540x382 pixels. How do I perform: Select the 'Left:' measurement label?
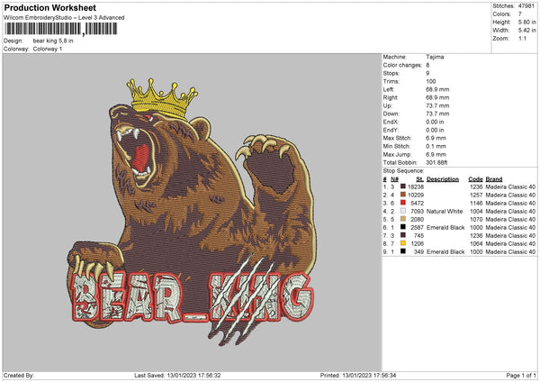[x=389, y=89]
